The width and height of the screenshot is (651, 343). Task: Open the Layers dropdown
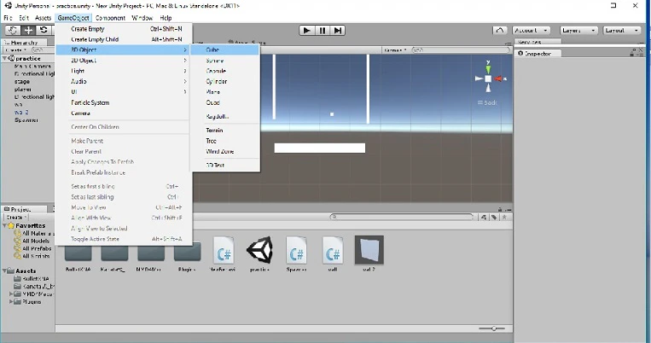(578, 31)
